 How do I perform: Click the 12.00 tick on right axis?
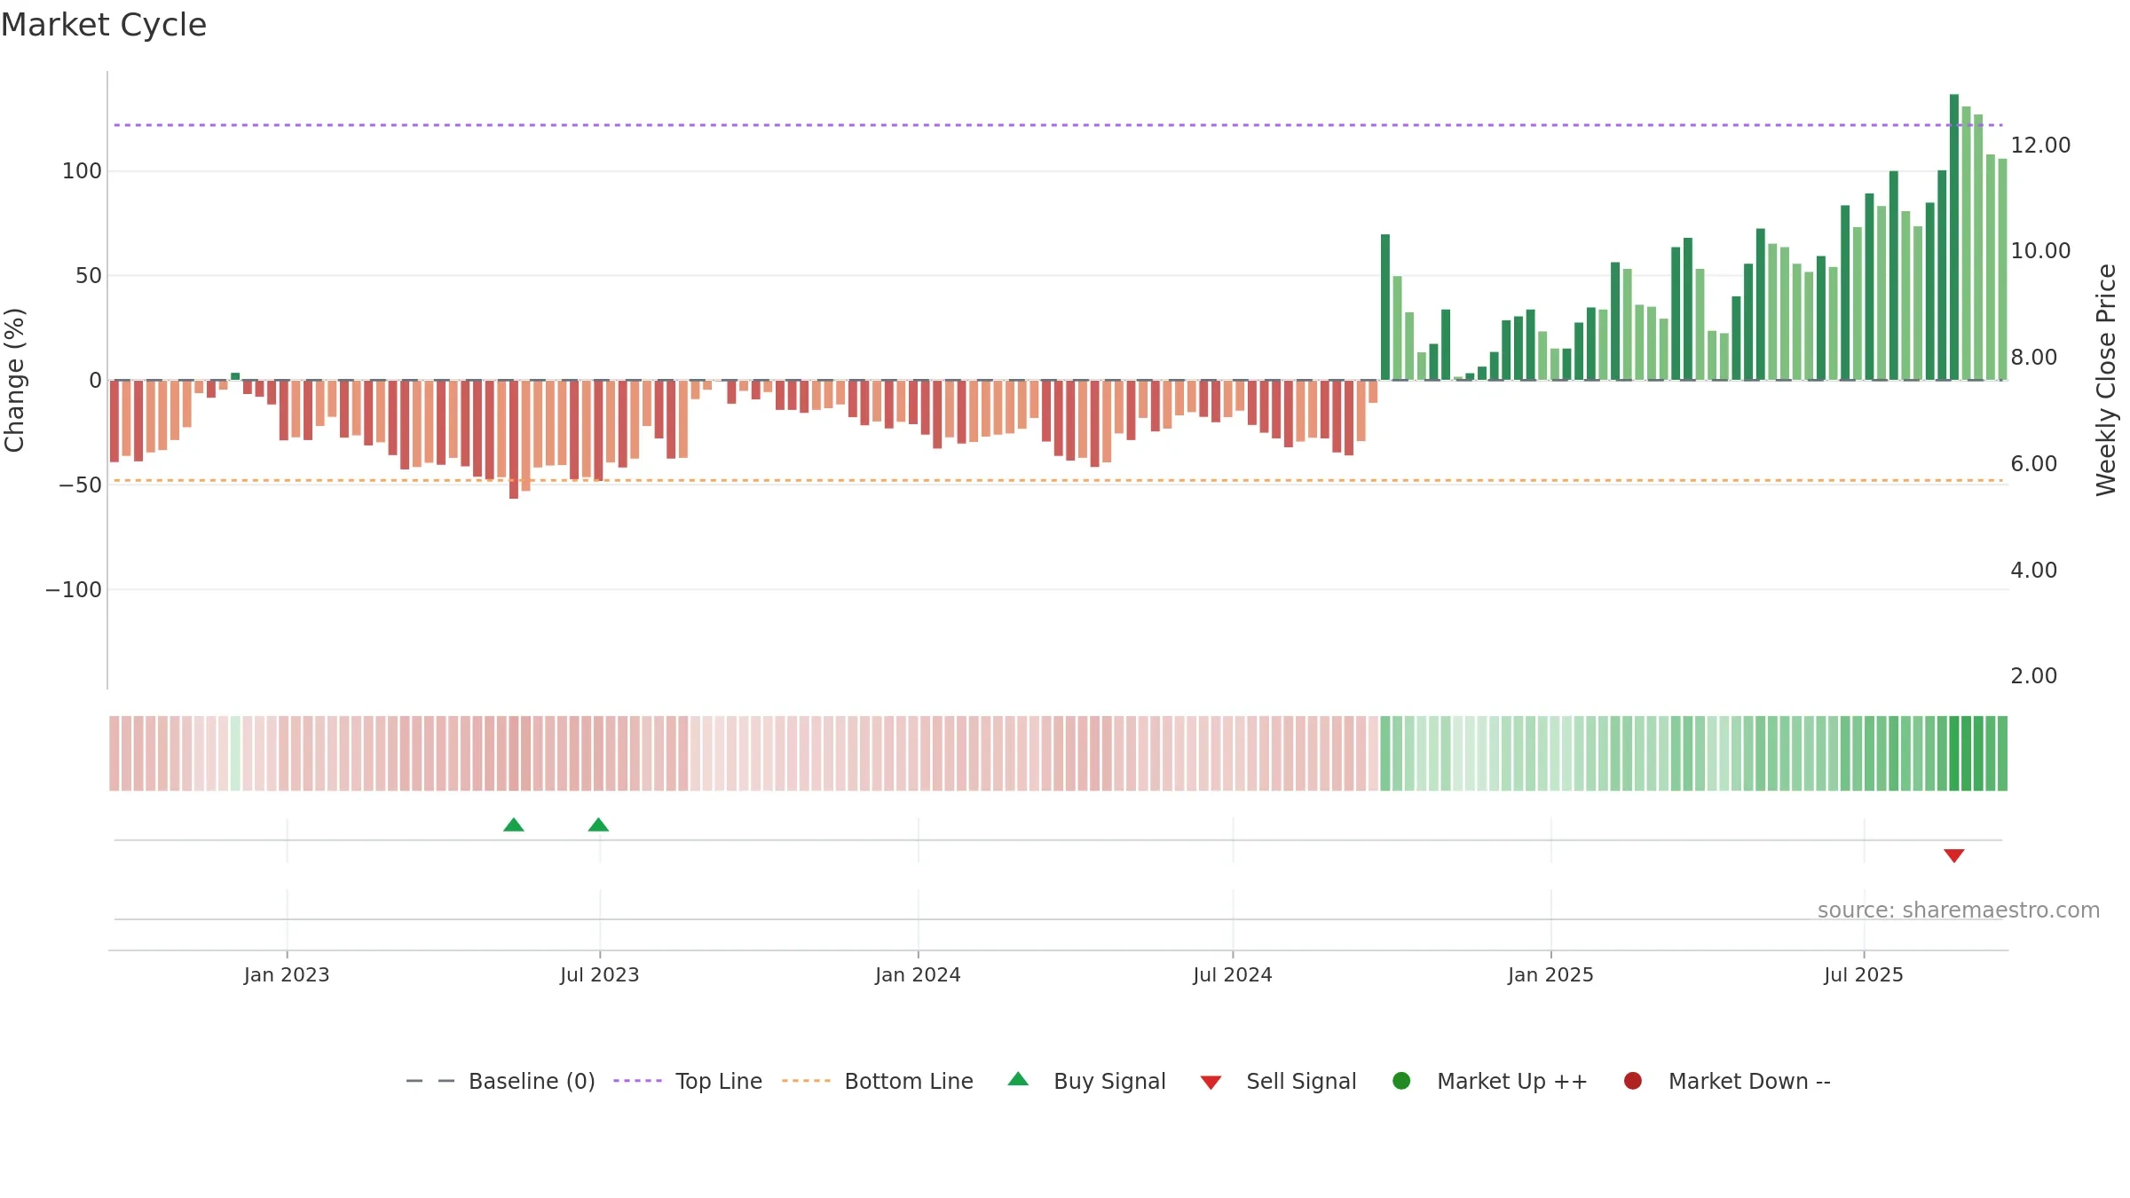2040,145
